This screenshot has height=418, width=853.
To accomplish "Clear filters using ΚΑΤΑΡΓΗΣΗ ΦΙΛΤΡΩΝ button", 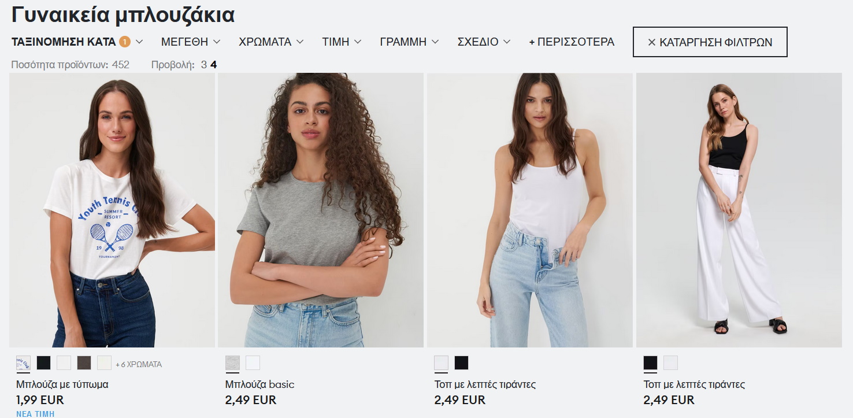I will point(710,42).
